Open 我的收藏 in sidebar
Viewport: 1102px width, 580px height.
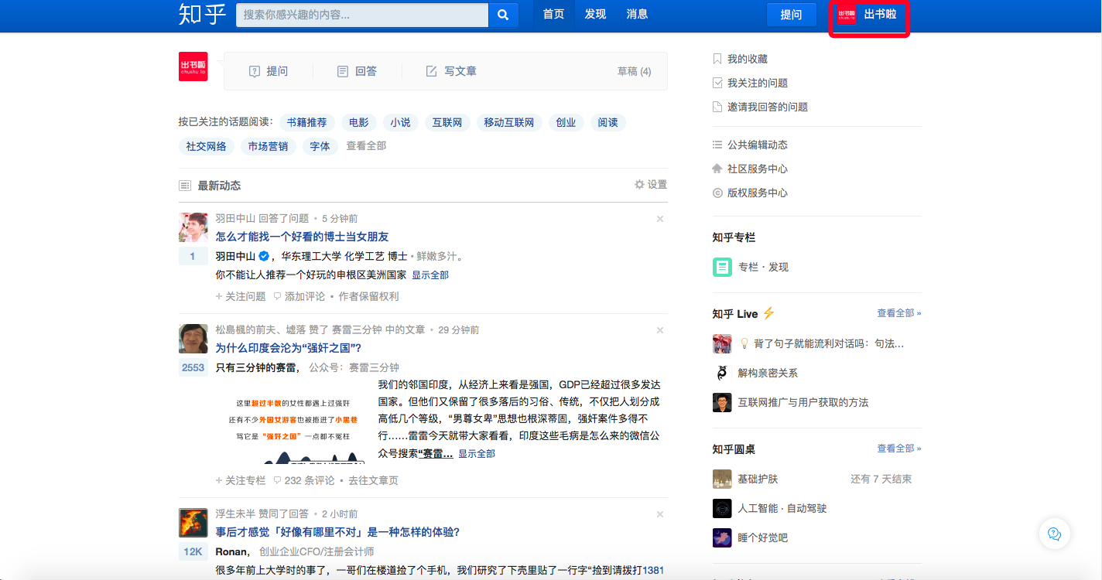[x=740, y=59]
